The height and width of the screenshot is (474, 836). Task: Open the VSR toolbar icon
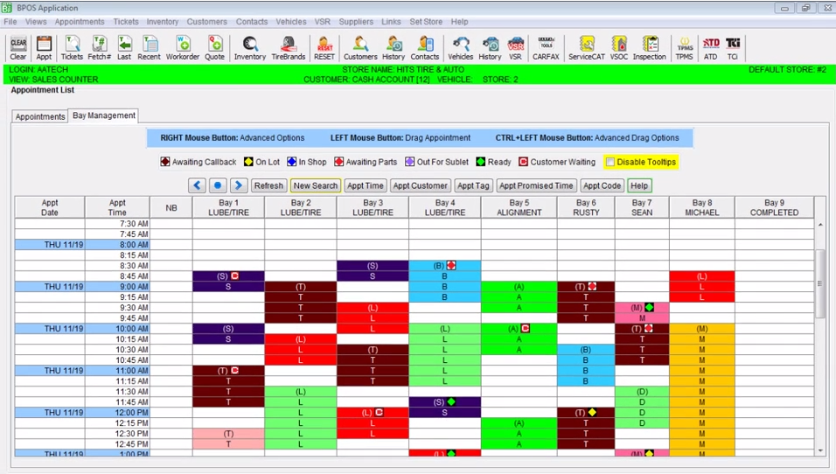tap(515, 48)
